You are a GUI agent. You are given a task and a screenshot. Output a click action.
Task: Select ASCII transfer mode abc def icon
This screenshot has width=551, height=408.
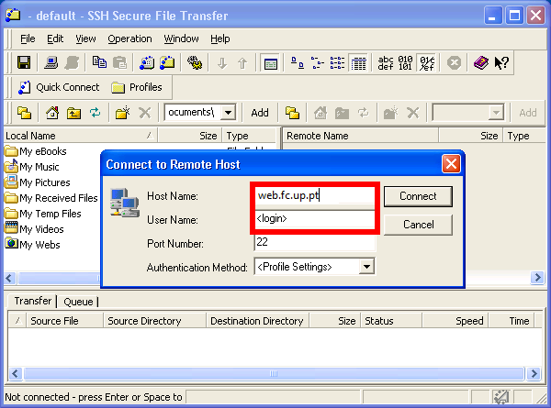386,63
